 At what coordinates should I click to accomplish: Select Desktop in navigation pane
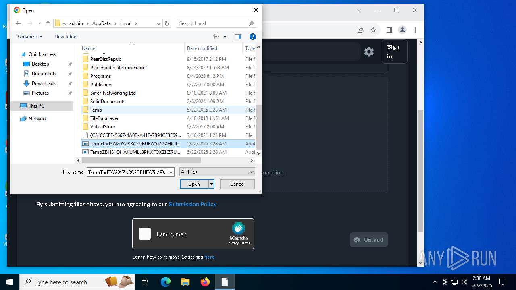(40, 64)
